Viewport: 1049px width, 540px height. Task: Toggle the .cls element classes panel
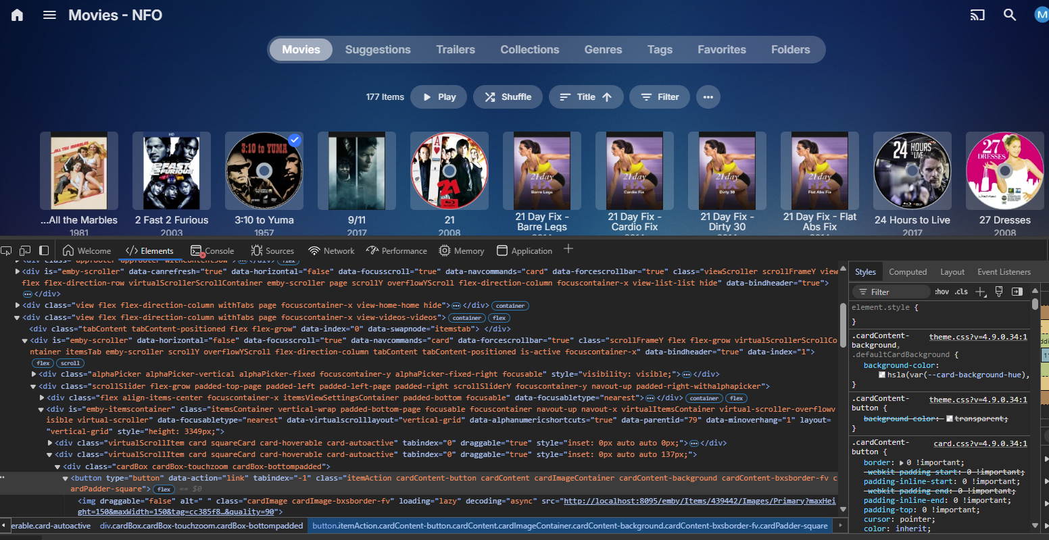(x=961, y=292)
